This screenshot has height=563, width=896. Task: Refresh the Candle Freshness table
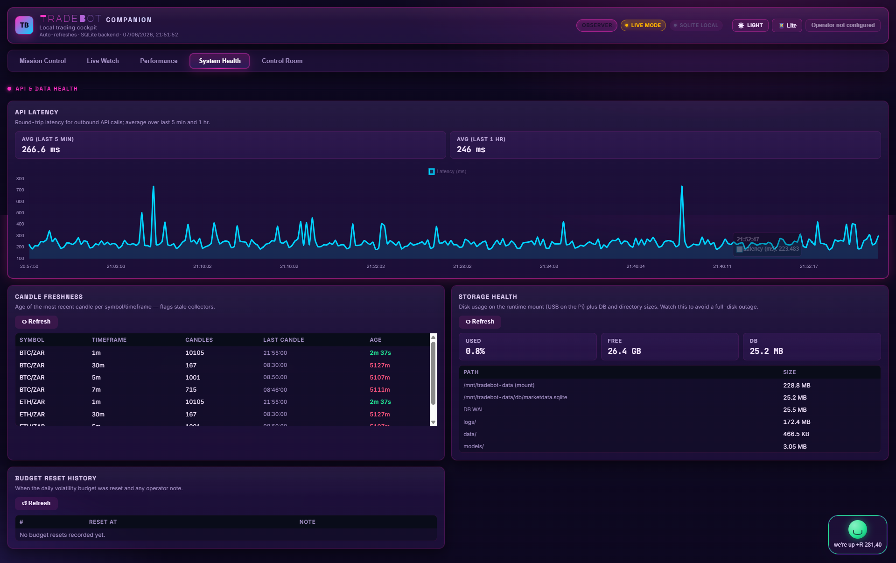coord(36,322)
